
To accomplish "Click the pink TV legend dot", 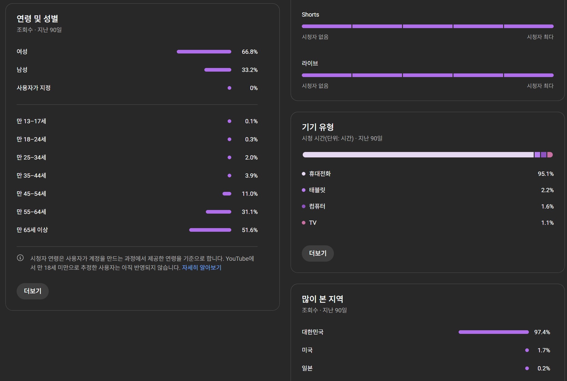I will pyautogui.click(x=304, y=223).
